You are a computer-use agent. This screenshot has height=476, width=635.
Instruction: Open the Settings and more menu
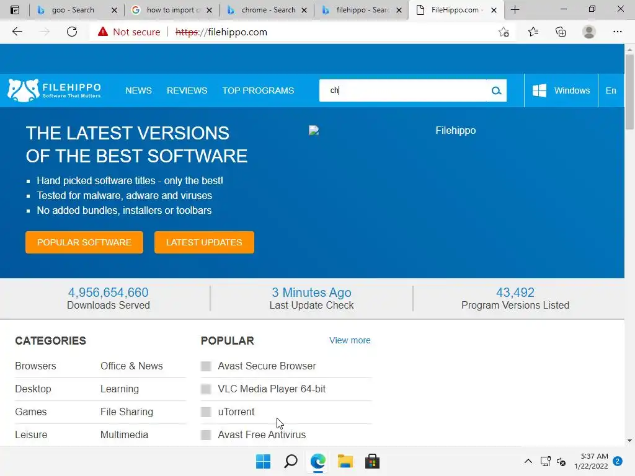click(617, 32)
